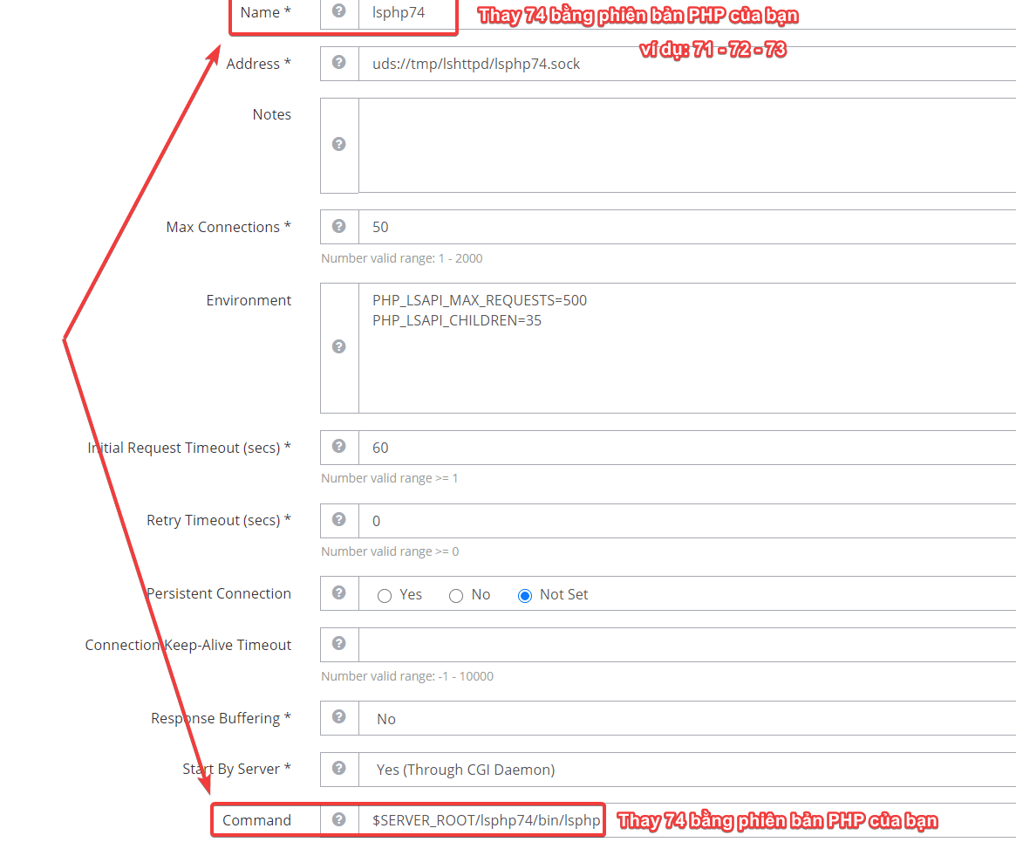
Task: Click the Persistent Connection help icon
Action: click(339, 593)
